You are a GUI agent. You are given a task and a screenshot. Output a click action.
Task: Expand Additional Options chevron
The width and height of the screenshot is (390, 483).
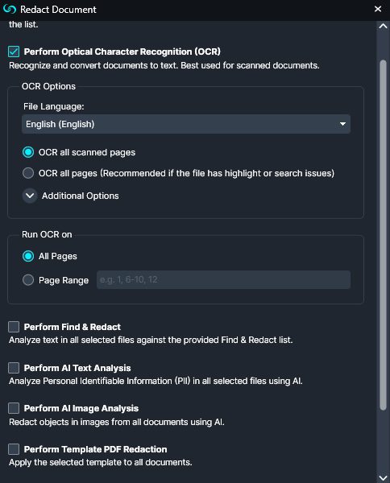pyautogui.click(x=30, y=196)
